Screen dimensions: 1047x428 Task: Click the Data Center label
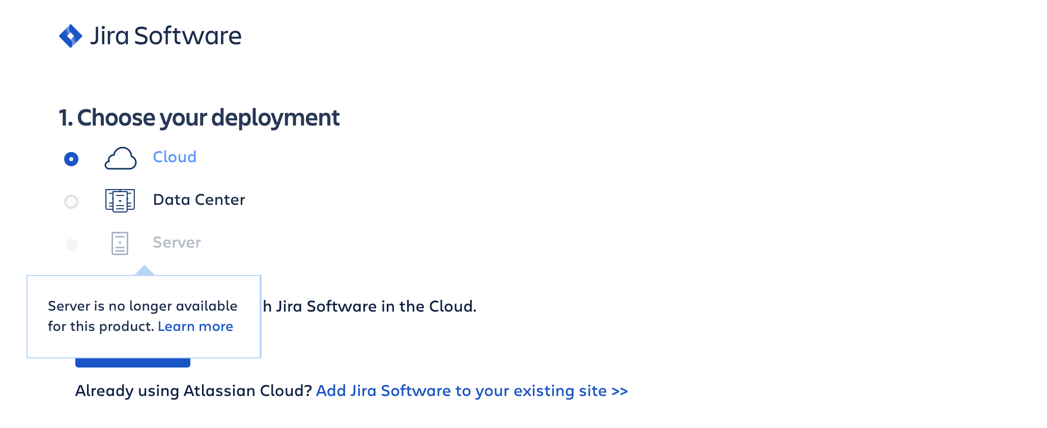pyautogui.click(x=199, y=199)
